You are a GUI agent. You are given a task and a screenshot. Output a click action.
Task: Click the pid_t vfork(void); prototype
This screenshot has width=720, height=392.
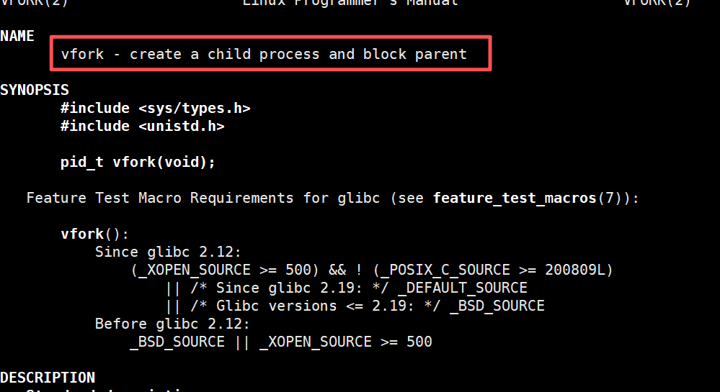click(138, 163)
